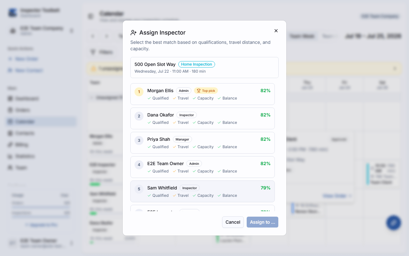409x256 pixels.
Task: Click the Balance check in E2E Team Owner's card
Action: point(228,171)
